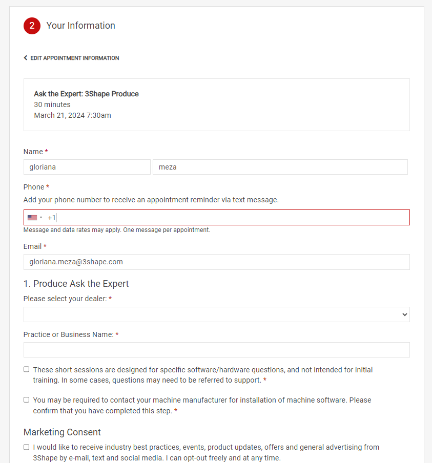Open the Please select your dealer dropdown
Screen dimensions: 432x463
[216, 314]
